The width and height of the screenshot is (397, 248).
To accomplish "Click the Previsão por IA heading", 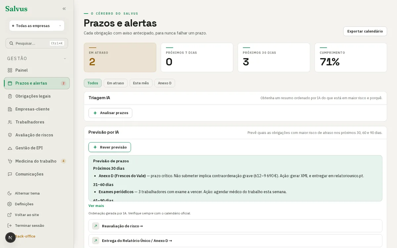I will point(104,132).
